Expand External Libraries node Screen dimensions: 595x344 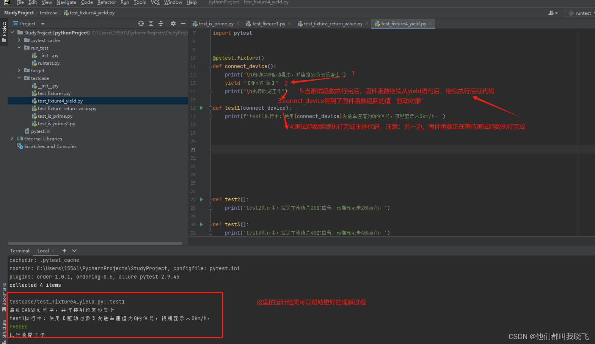(13, 139)
